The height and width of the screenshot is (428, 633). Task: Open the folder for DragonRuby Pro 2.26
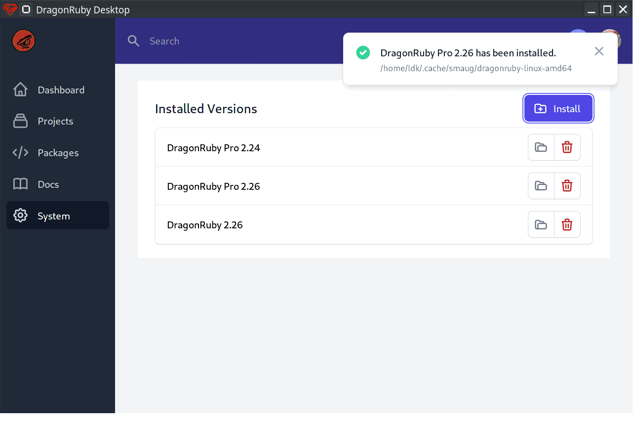(x=541, y=185)
